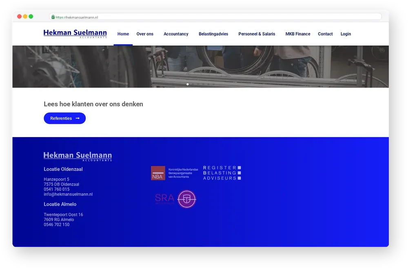Viewport: 408px width, 268px height.
Task: Open the NBA accountants logo
Action: click(174, 173)
